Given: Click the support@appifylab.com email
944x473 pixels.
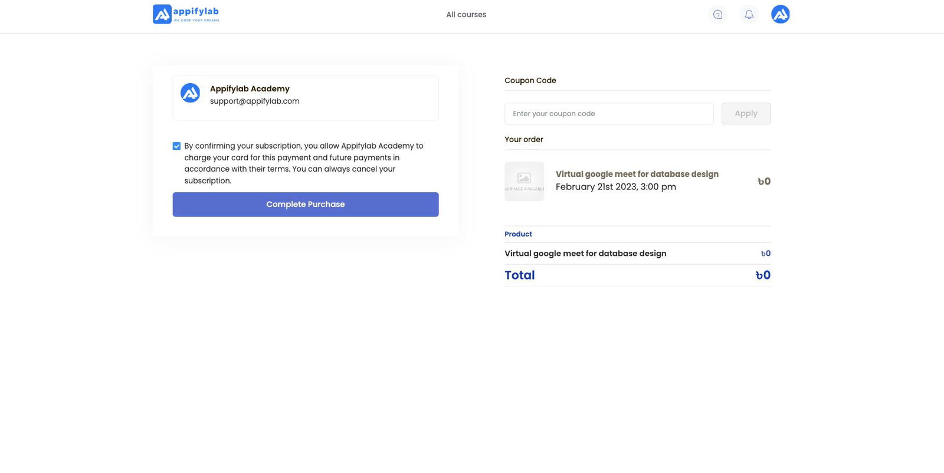Looking at the screenshot, I should coord(254,101).
